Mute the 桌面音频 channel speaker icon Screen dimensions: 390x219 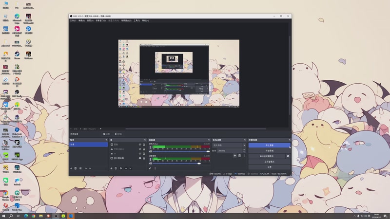tap(150, 164)
